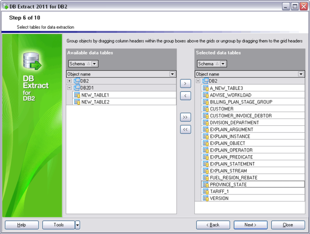Select A_NEW_TABLE3 in selected tables
Screen dimensions: 310x234
253,88
